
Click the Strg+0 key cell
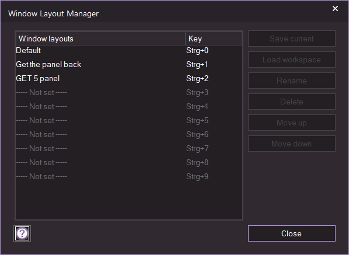pyautogui.click(x=197, y=51)
